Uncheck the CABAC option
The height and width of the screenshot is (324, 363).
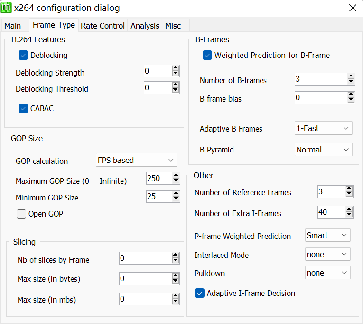click(x=23, y=108)
